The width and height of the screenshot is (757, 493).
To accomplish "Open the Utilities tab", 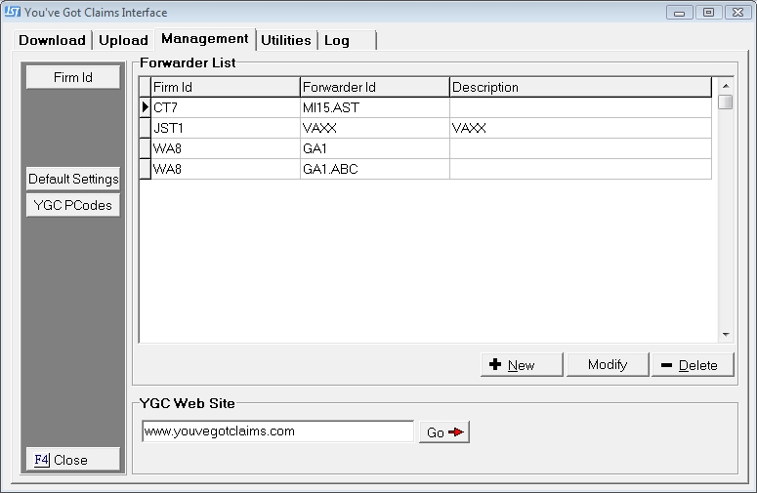I will [x=285, y=40].
